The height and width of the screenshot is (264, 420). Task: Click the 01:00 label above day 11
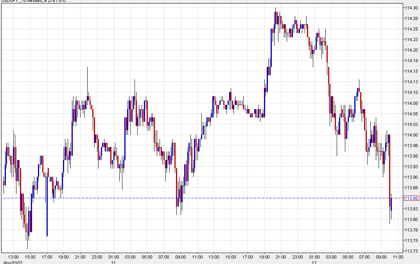[x=113, y=257]
